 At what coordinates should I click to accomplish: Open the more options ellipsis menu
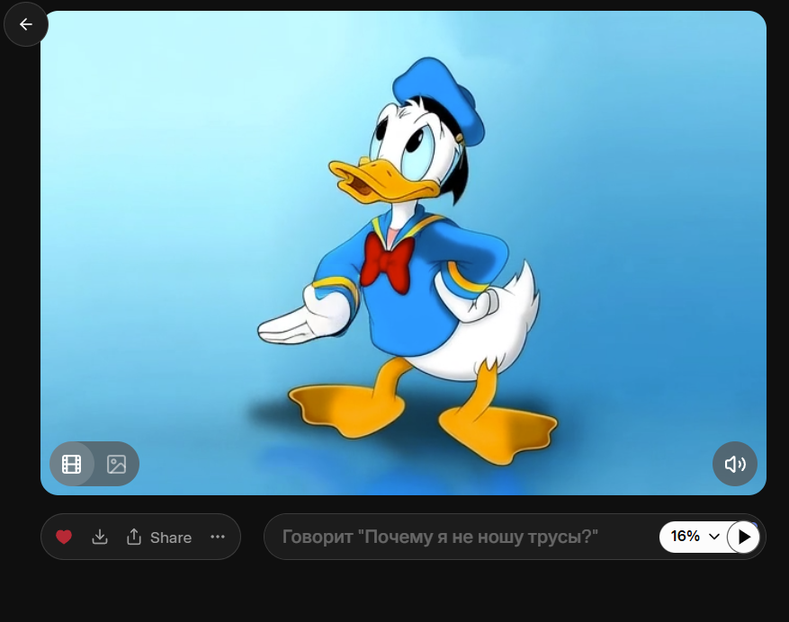[218, 537]
